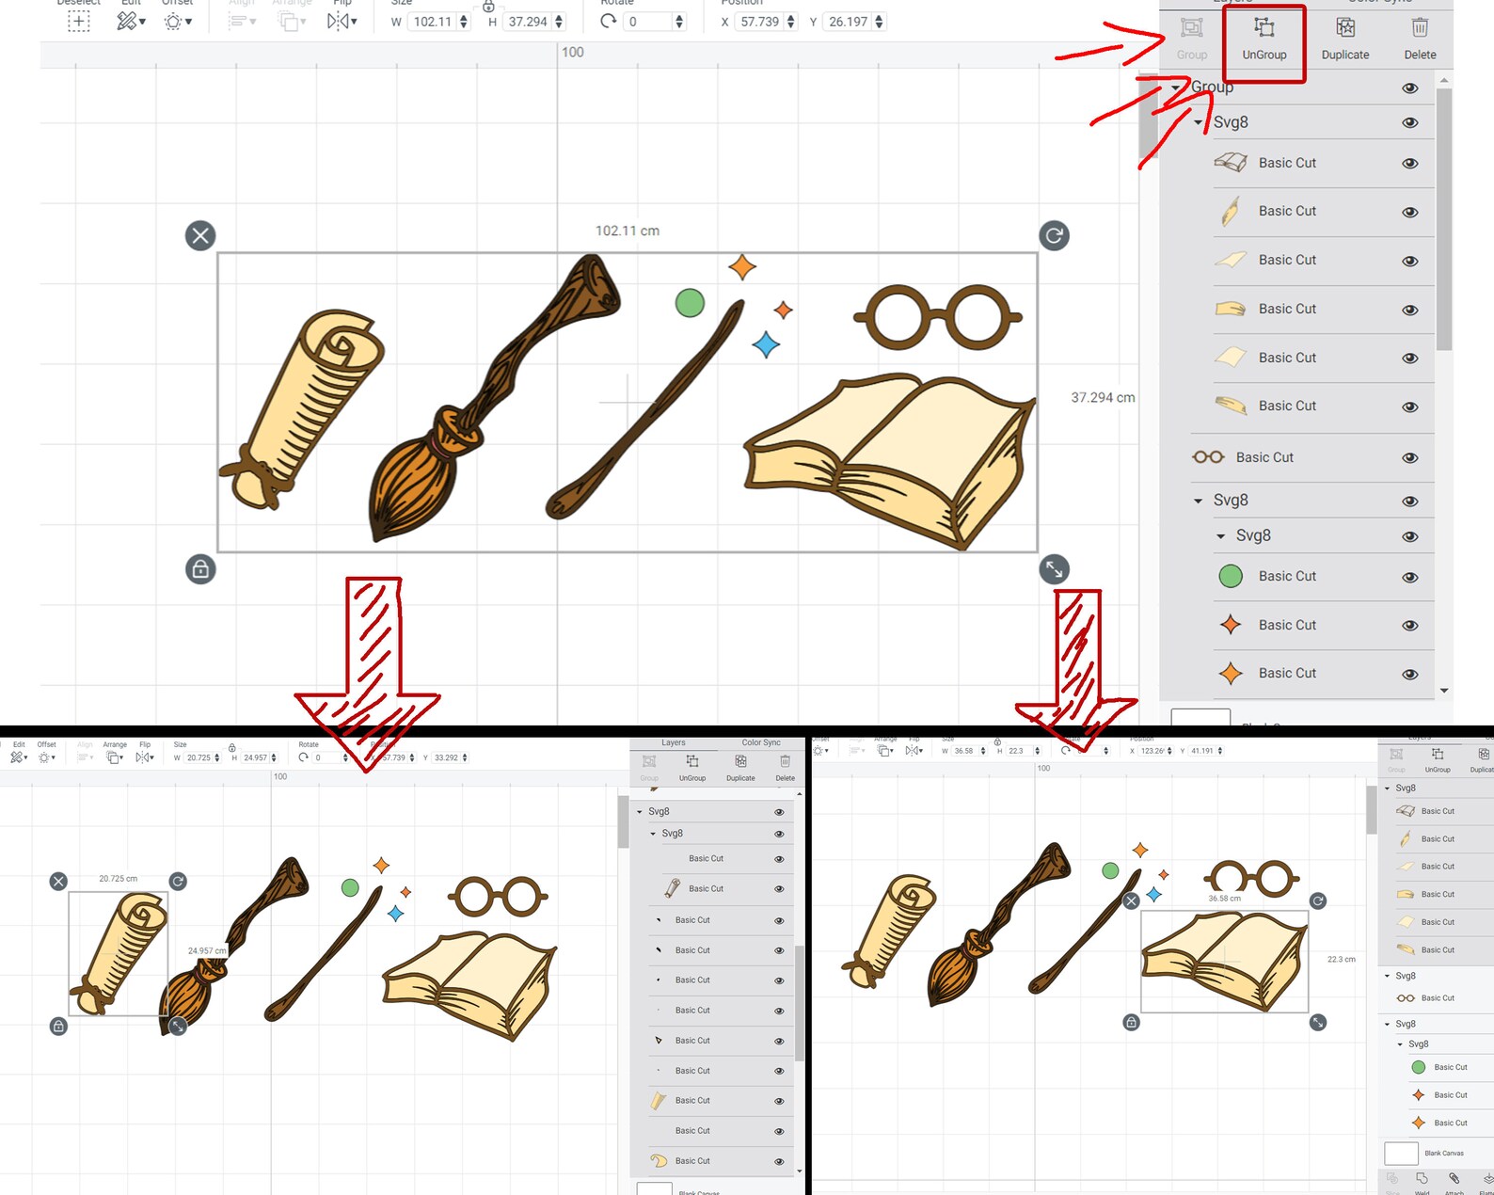Hide the arrowhead-shaped Basic Cut layer, bottom-left panel

point(778,1042)
